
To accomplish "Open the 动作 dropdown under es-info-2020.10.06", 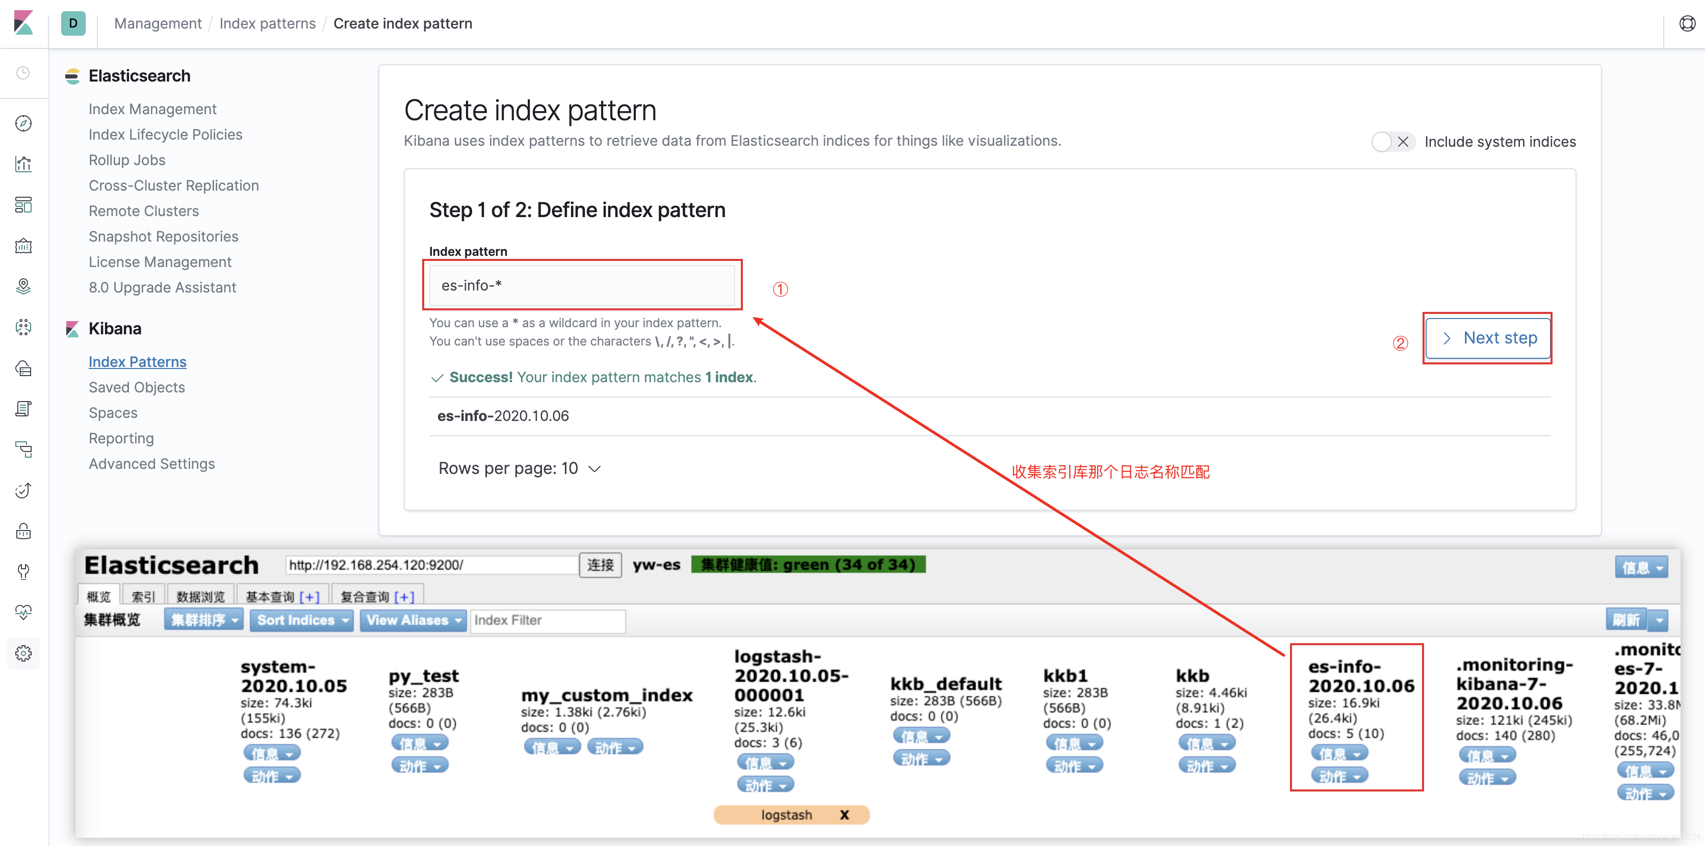I will (x=1339, y=776).
